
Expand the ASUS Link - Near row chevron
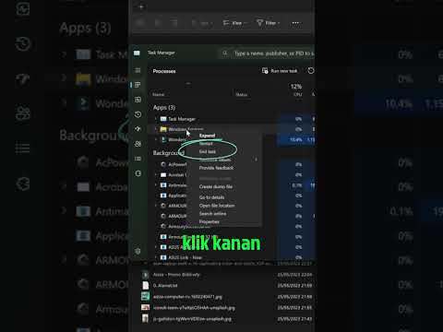(x=156, y=257)
